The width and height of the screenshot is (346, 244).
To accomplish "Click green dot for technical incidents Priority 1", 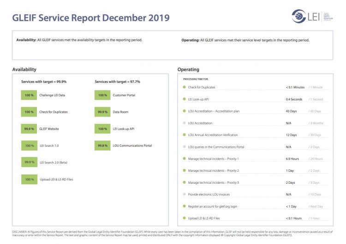I will (184, 159).
